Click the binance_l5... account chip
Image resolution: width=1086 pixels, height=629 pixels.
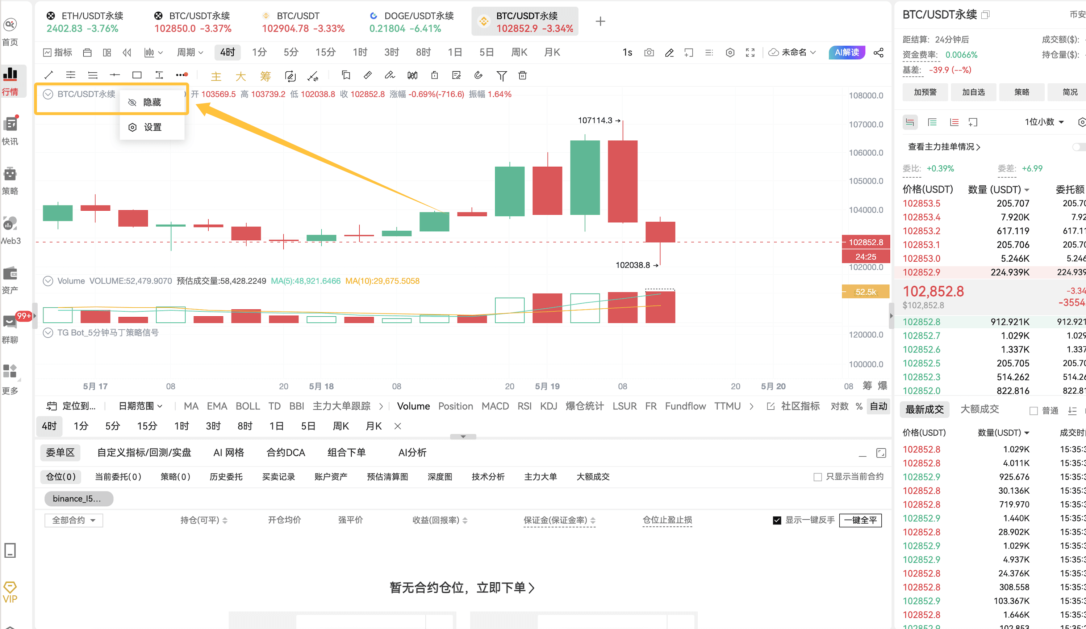click(79, 499)
